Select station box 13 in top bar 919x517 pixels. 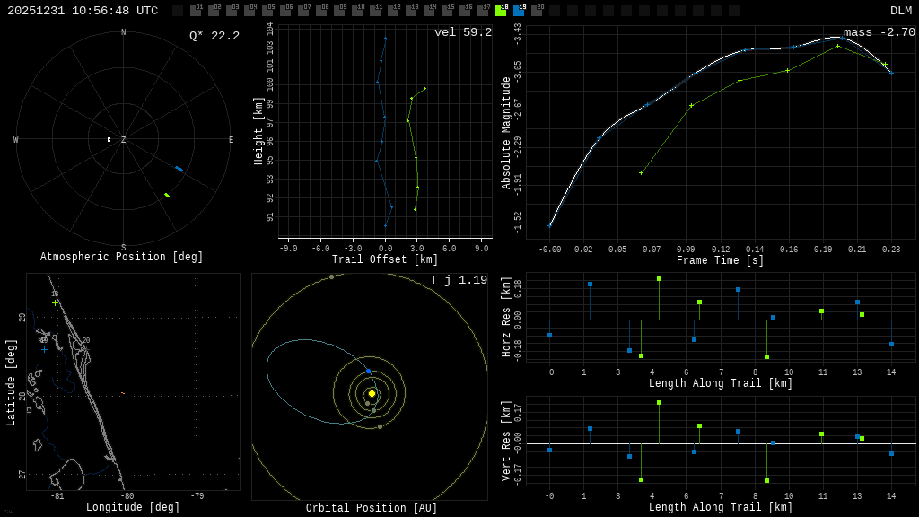click(411, 11)
